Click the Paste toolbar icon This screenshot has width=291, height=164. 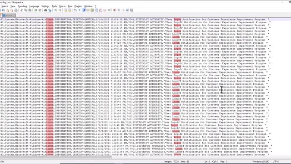click(x=30, y=10)
